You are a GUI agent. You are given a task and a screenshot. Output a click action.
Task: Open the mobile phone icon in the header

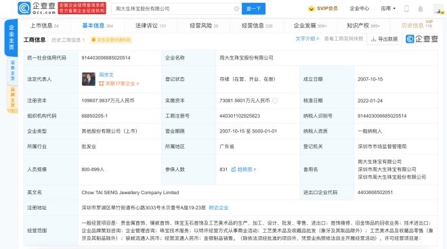pyautogui.click(x=406, y=9)
